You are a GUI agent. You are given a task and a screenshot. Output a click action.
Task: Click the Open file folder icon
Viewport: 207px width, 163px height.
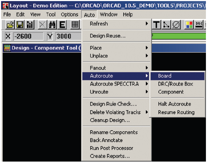(x=10, y=25)
